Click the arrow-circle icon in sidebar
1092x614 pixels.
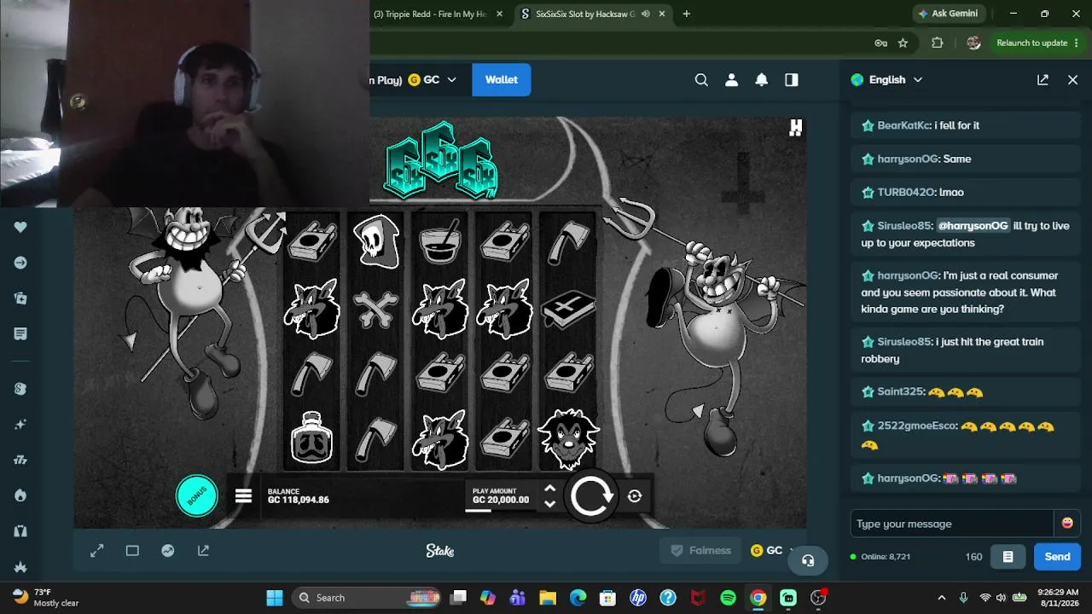click(x=20, y=263)
